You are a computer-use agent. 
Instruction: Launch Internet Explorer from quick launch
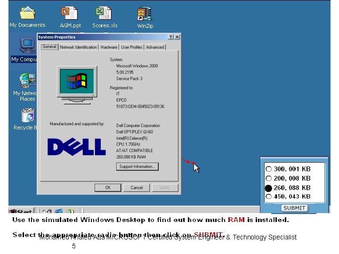coord(58,211)
